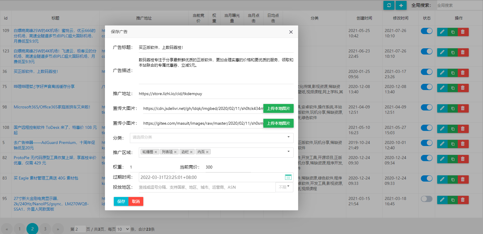
Task: Click the refresh icon button in top toolbar
Action: [x=389, y=5]
